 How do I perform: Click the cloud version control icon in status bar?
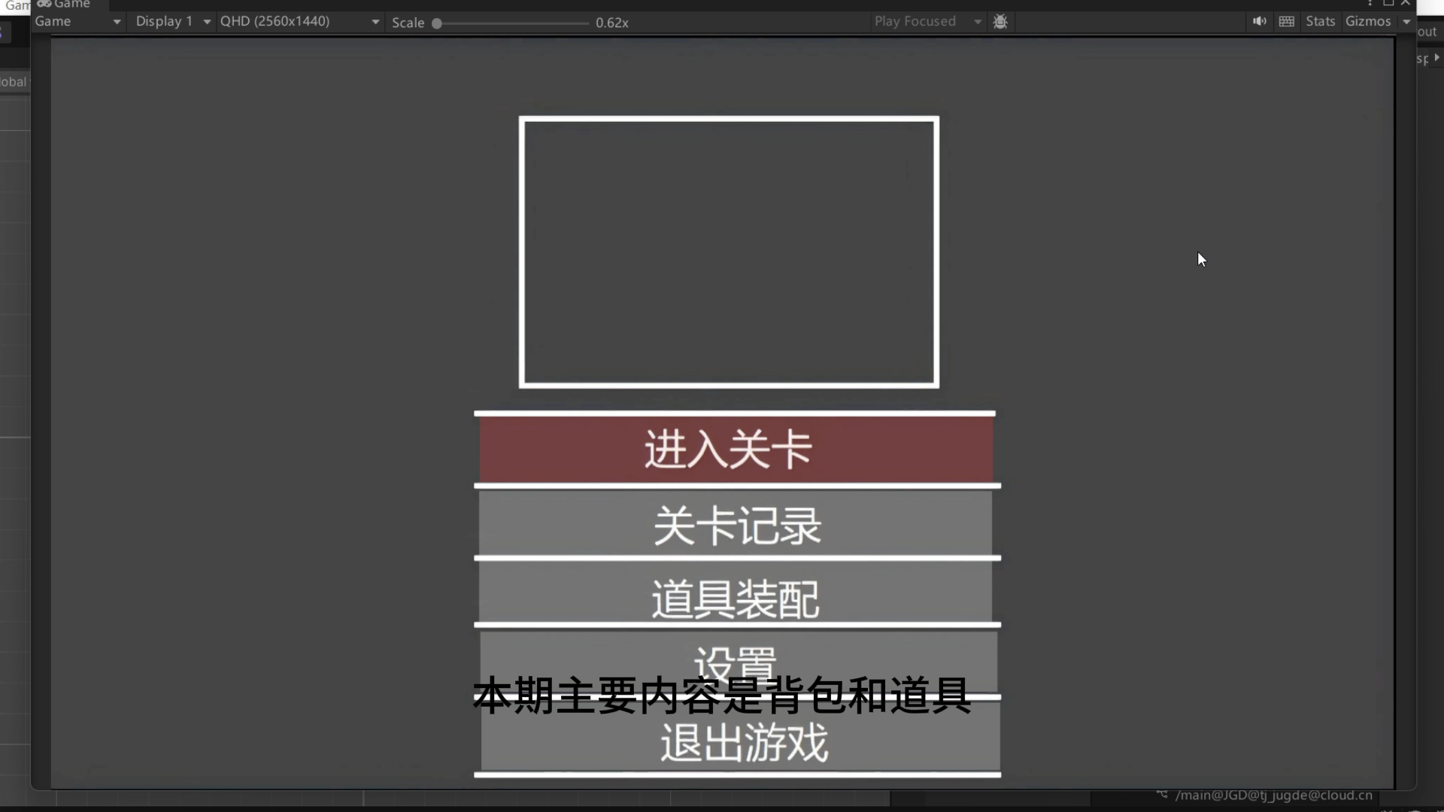click(x=1162, y=795)
